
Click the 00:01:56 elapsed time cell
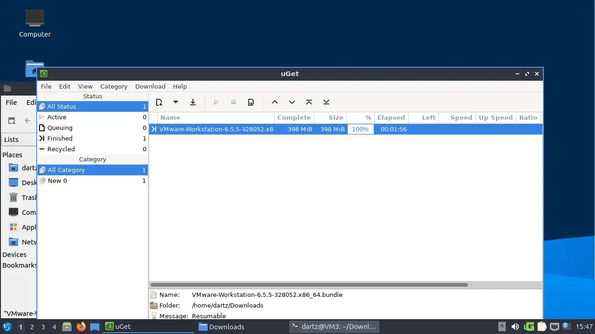(x=394, y=129)
